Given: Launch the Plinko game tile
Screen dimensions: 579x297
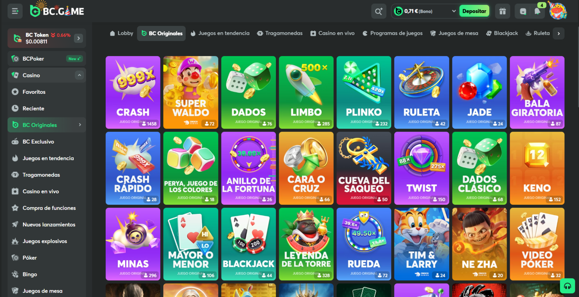Looking at the screenshot, I should pyautogui.click(x=364, y=92).
